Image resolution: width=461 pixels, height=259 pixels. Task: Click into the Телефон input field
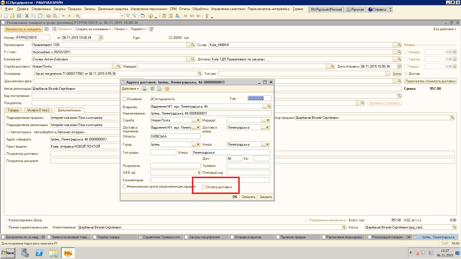point(248,166)
